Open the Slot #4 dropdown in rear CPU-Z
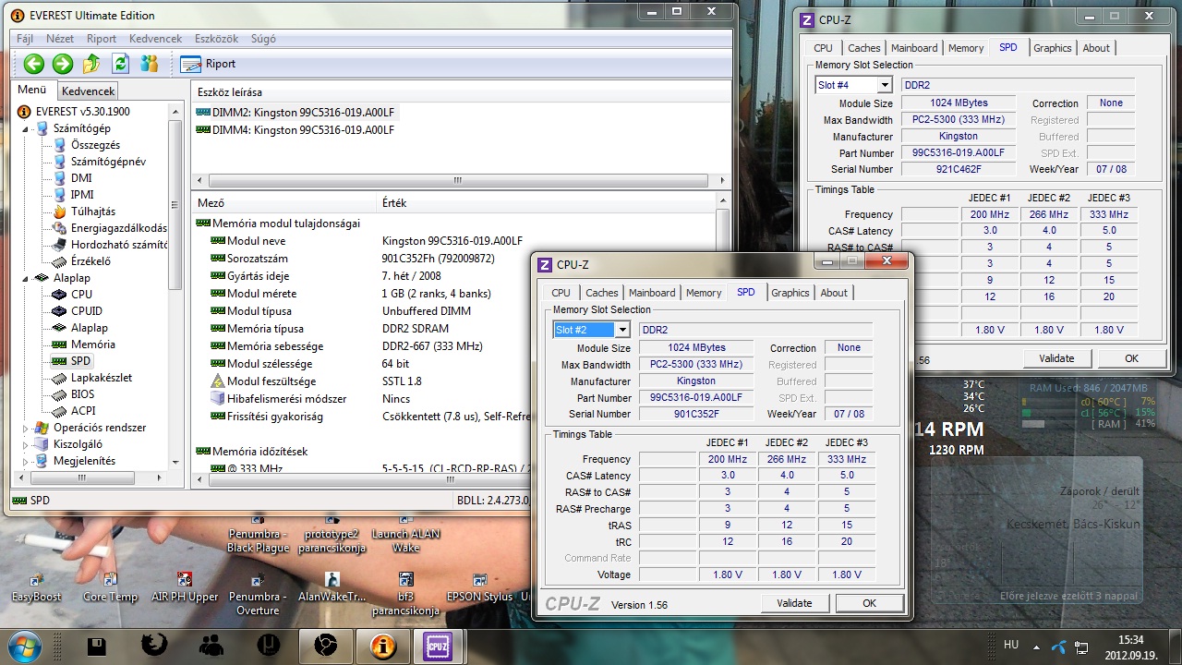The image size is (1182, 665). click(x=885, y=85)
